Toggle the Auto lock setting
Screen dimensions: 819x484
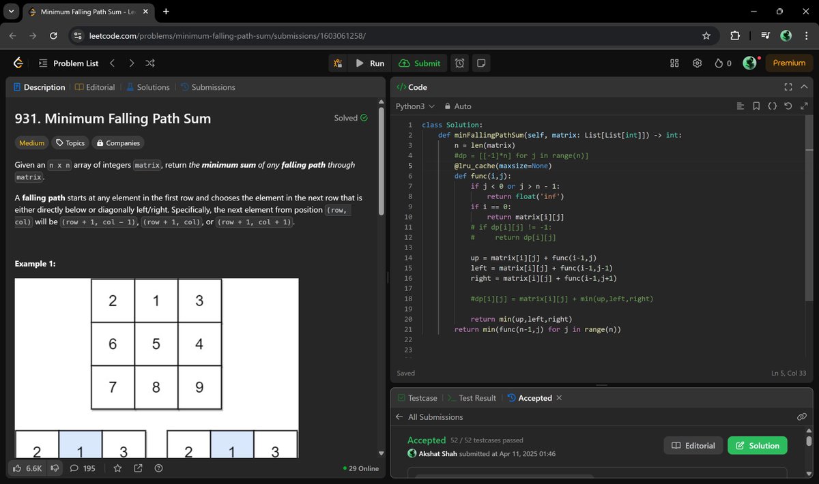pyautogui.click(x=457, y=106)
